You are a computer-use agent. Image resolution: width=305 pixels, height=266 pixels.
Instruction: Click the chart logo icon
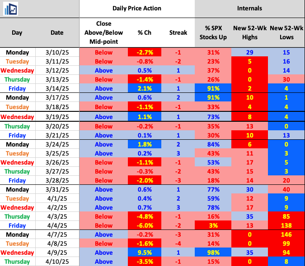pos(11,9)
